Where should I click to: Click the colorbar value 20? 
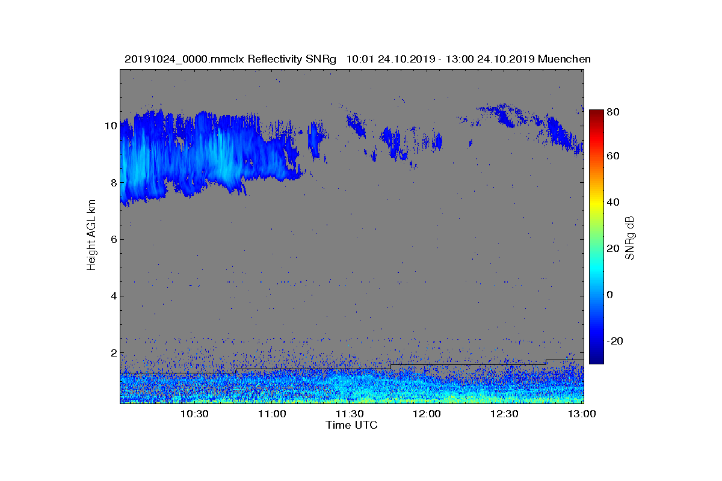pos(614,249)
